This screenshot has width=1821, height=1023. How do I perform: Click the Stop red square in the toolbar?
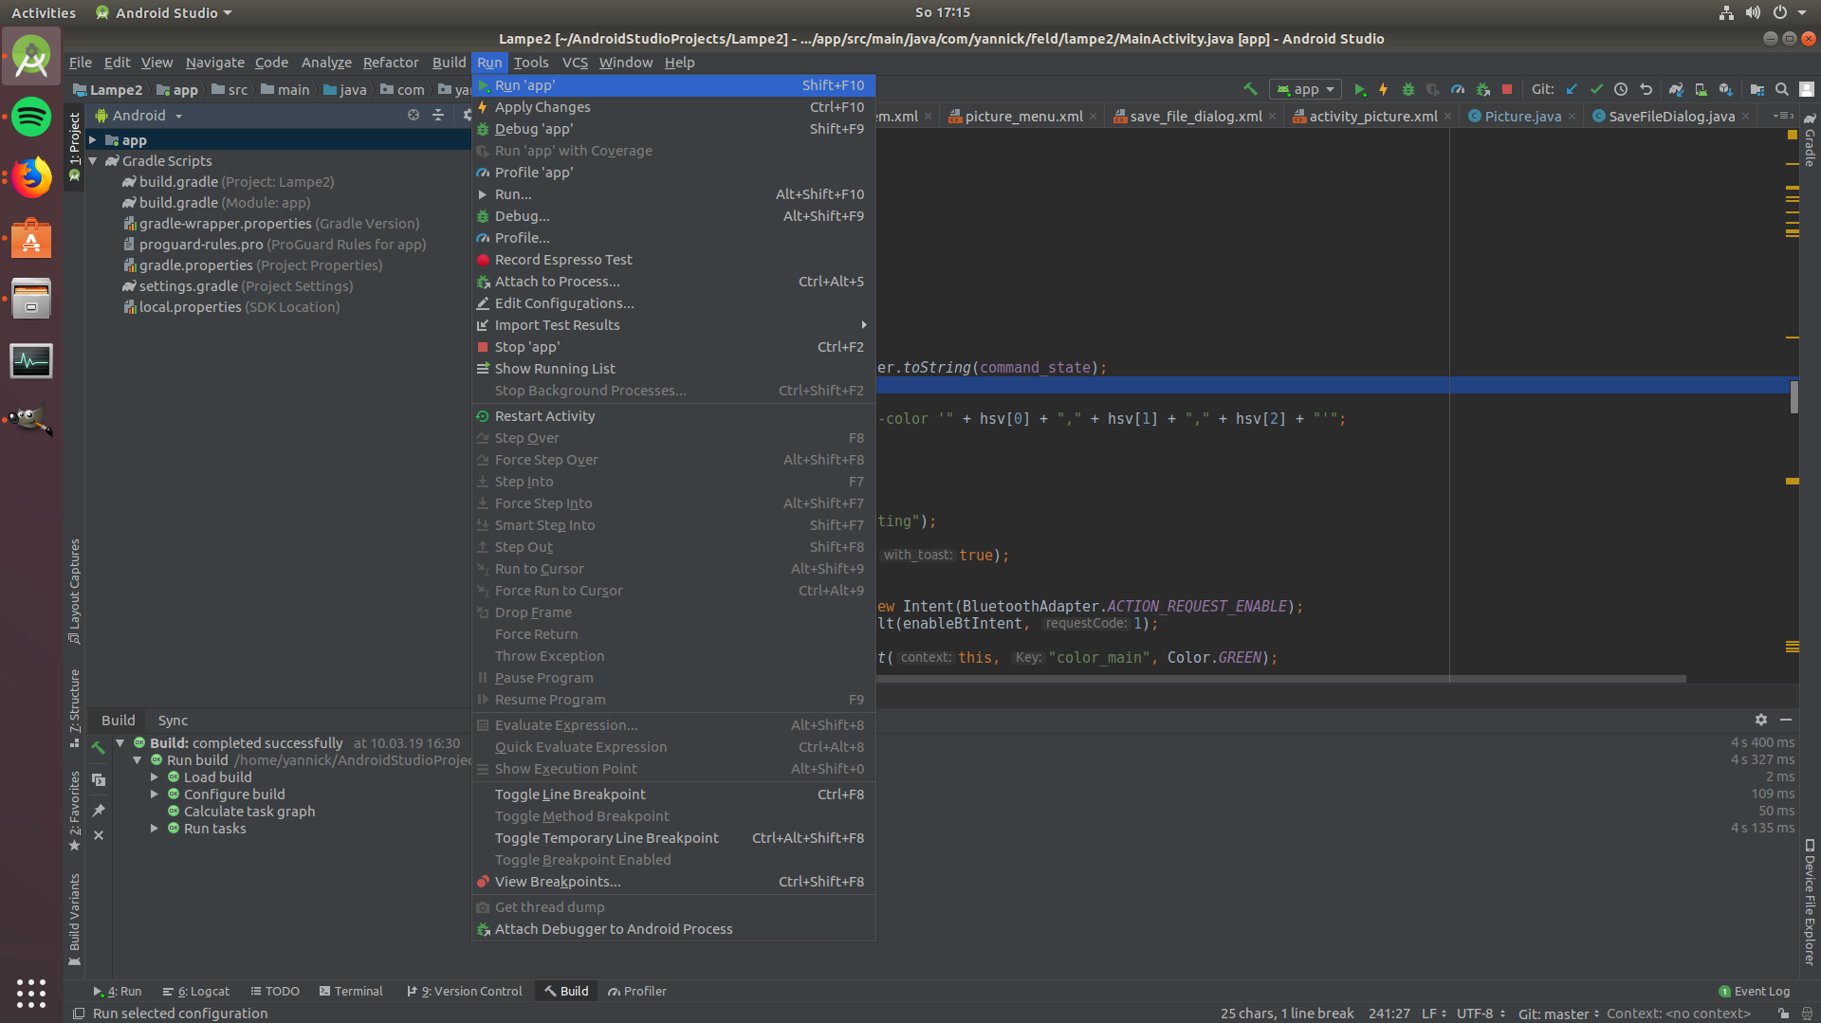(1507, 89)
